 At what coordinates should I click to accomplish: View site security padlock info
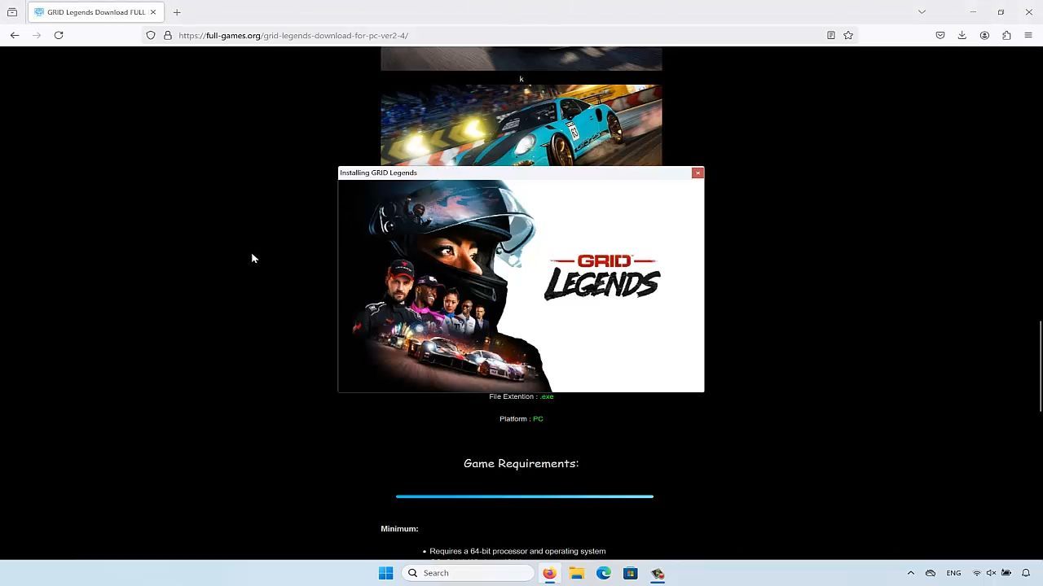(x=168, y=35)
